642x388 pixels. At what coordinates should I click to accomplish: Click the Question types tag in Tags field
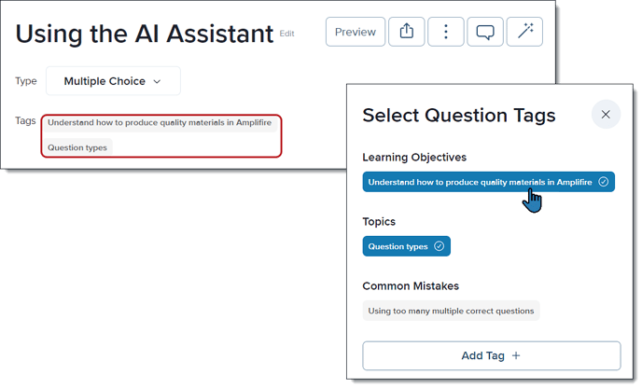77,147
